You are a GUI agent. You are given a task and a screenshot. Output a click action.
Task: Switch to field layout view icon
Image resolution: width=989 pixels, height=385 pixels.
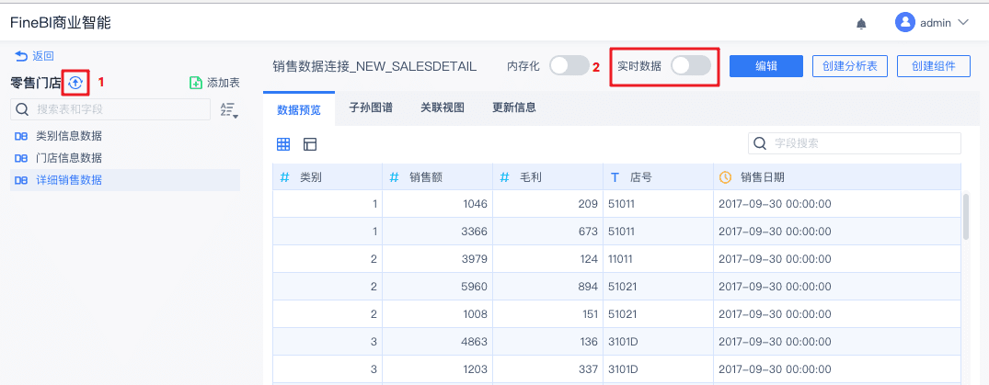pyautogui.click(x=310, y=144)
